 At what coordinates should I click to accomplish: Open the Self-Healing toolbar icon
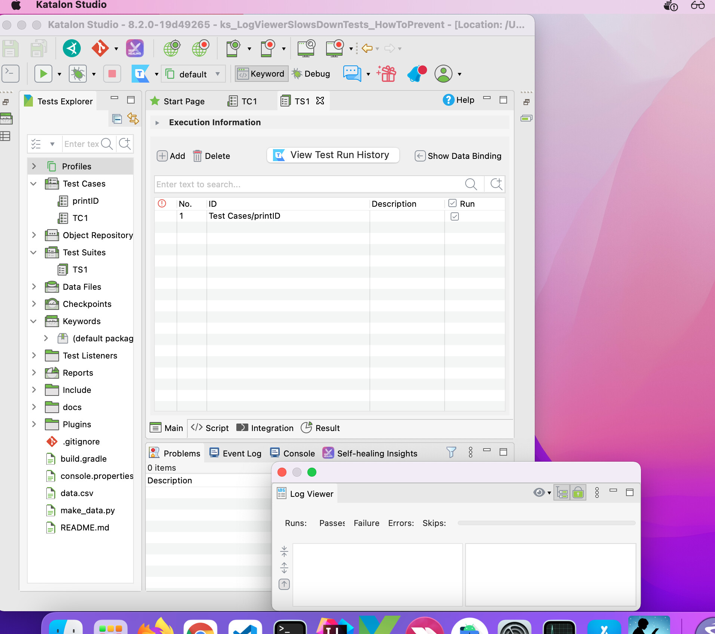(135, 48)
